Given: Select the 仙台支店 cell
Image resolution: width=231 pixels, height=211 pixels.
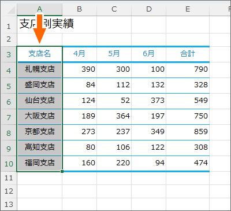Looking at the screenshot, I should click(40, 101).
